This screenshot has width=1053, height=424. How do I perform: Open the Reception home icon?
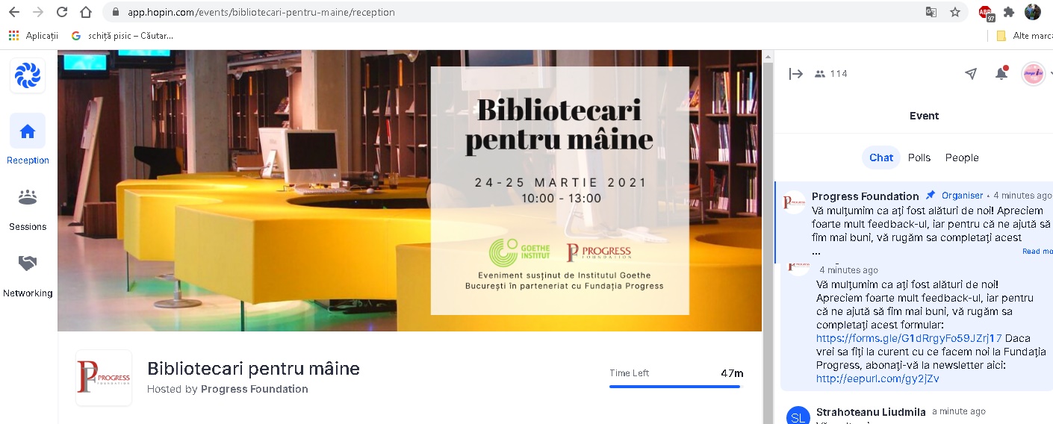(x=28, y=131)
